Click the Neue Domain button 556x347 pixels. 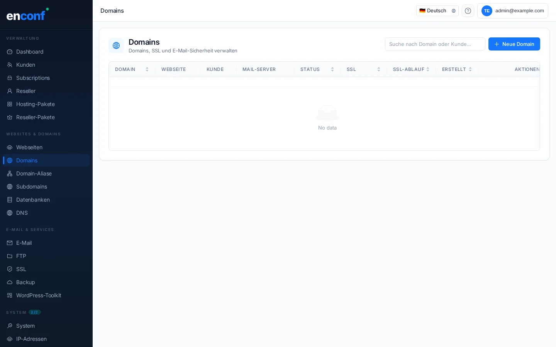(514, 44)
